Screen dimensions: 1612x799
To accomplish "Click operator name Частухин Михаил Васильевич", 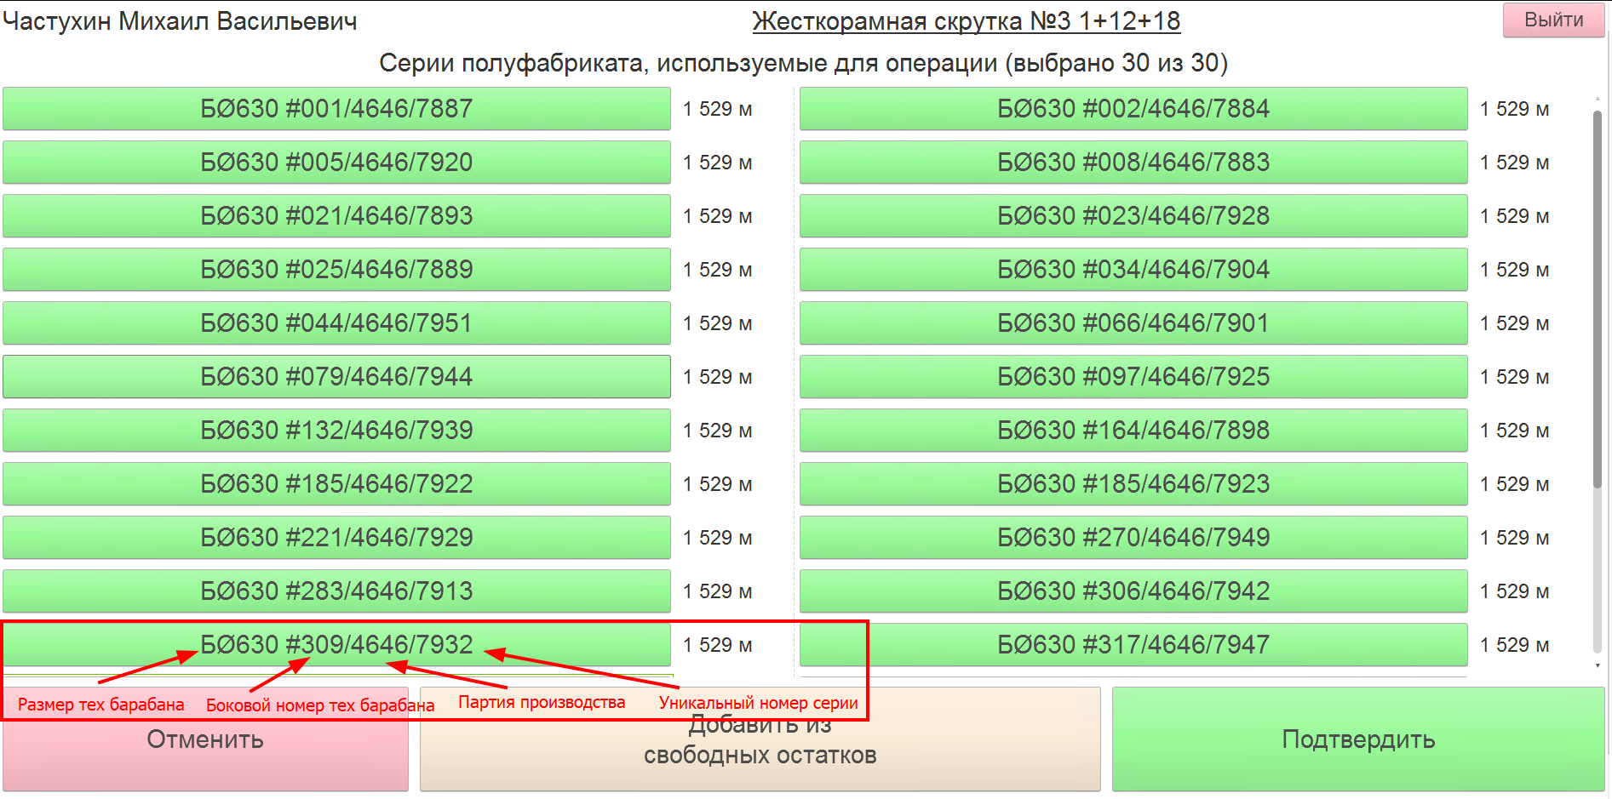I will pos(180,21).
